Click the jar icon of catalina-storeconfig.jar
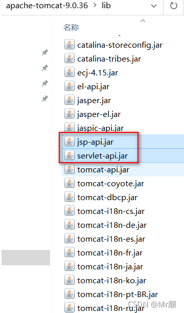 pyautogui.click(x=70, y=44)
